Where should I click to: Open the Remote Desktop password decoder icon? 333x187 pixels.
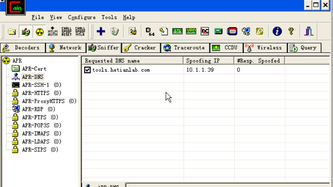click(246, 31)
